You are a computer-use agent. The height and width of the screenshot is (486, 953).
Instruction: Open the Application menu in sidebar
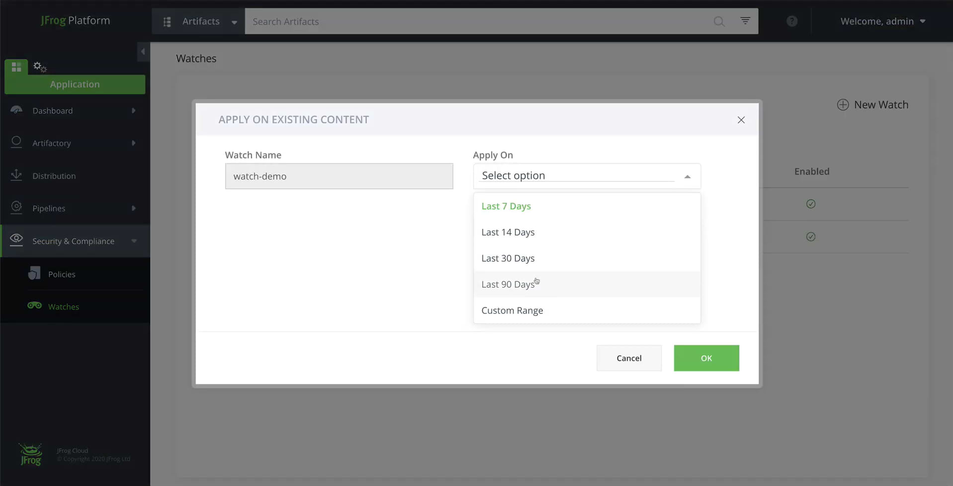tap(75, 84)
